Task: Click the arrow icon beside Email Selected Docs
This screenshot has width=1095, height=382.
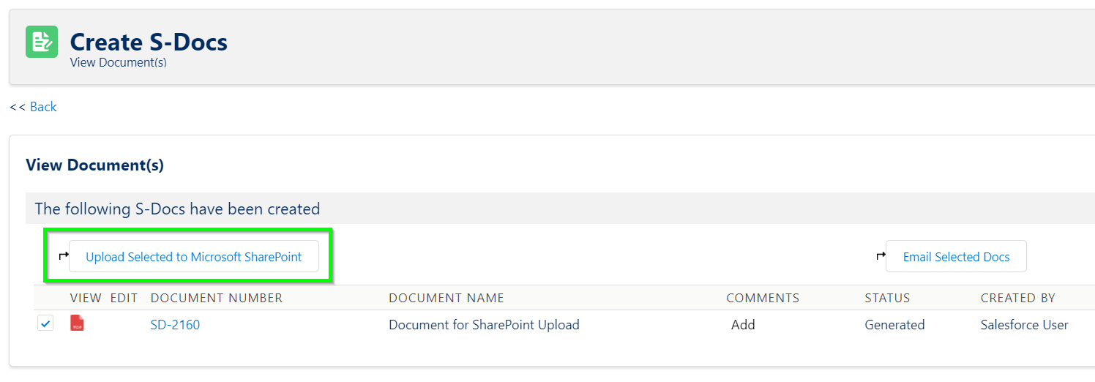Action: 881,255
